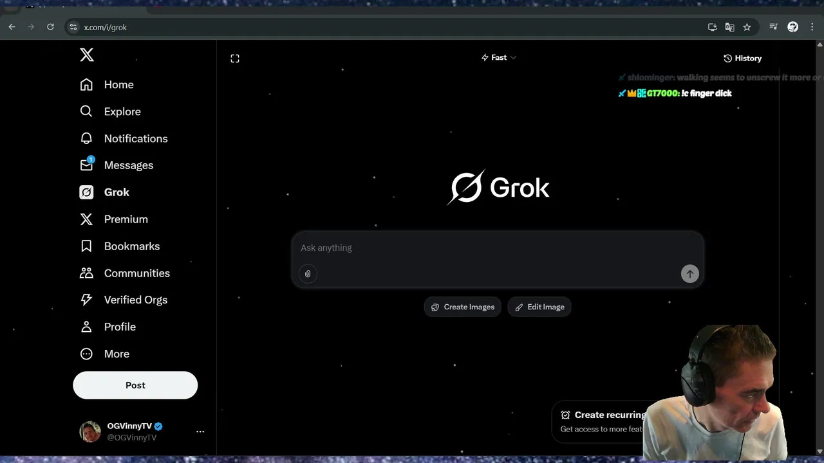
Task: Click the Profile person icon
Action: (86, 327)
